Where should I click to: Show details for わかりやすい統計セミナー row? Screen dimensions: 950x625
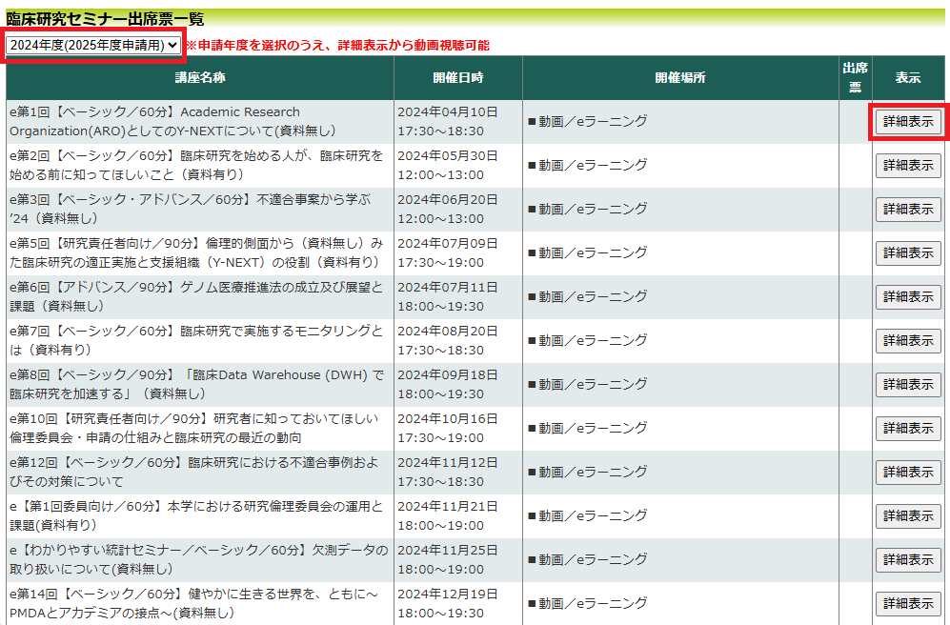click(x=907, y=560)
